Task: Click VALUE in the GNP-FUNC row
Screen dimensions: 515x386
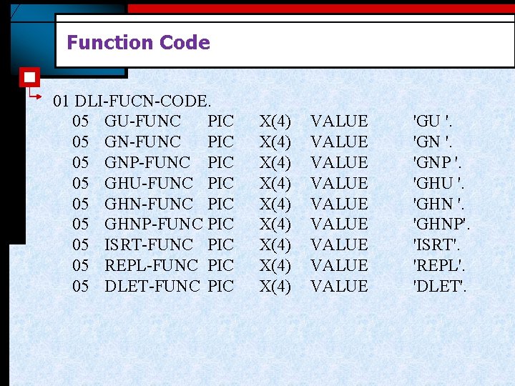Action: (x=339, y=162)
